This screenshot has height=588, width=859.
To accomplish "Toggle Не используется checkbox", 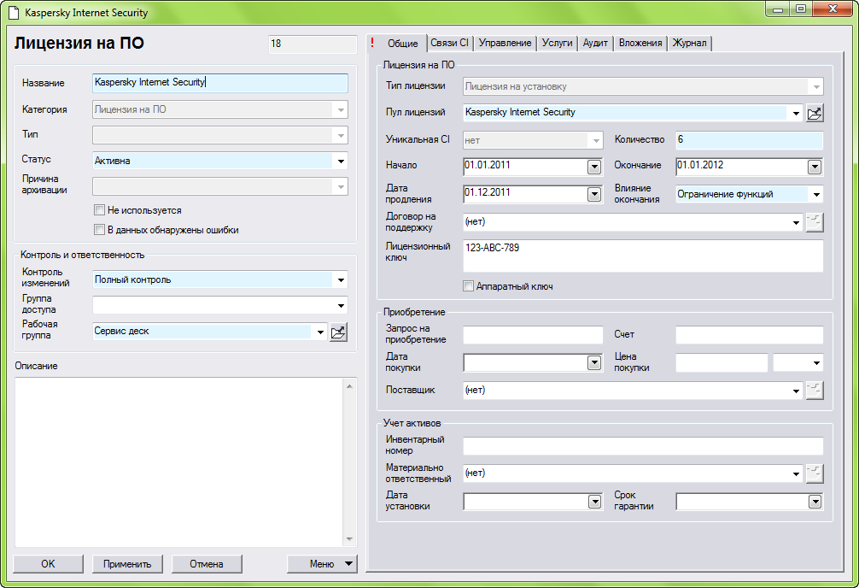I will pyautogui.click(x=99, y=210).
